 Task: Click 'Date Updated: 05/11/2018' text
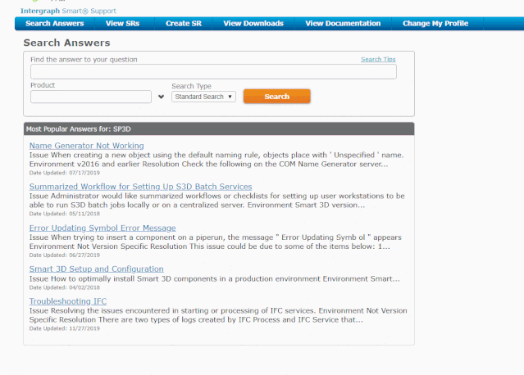[65, 214]
